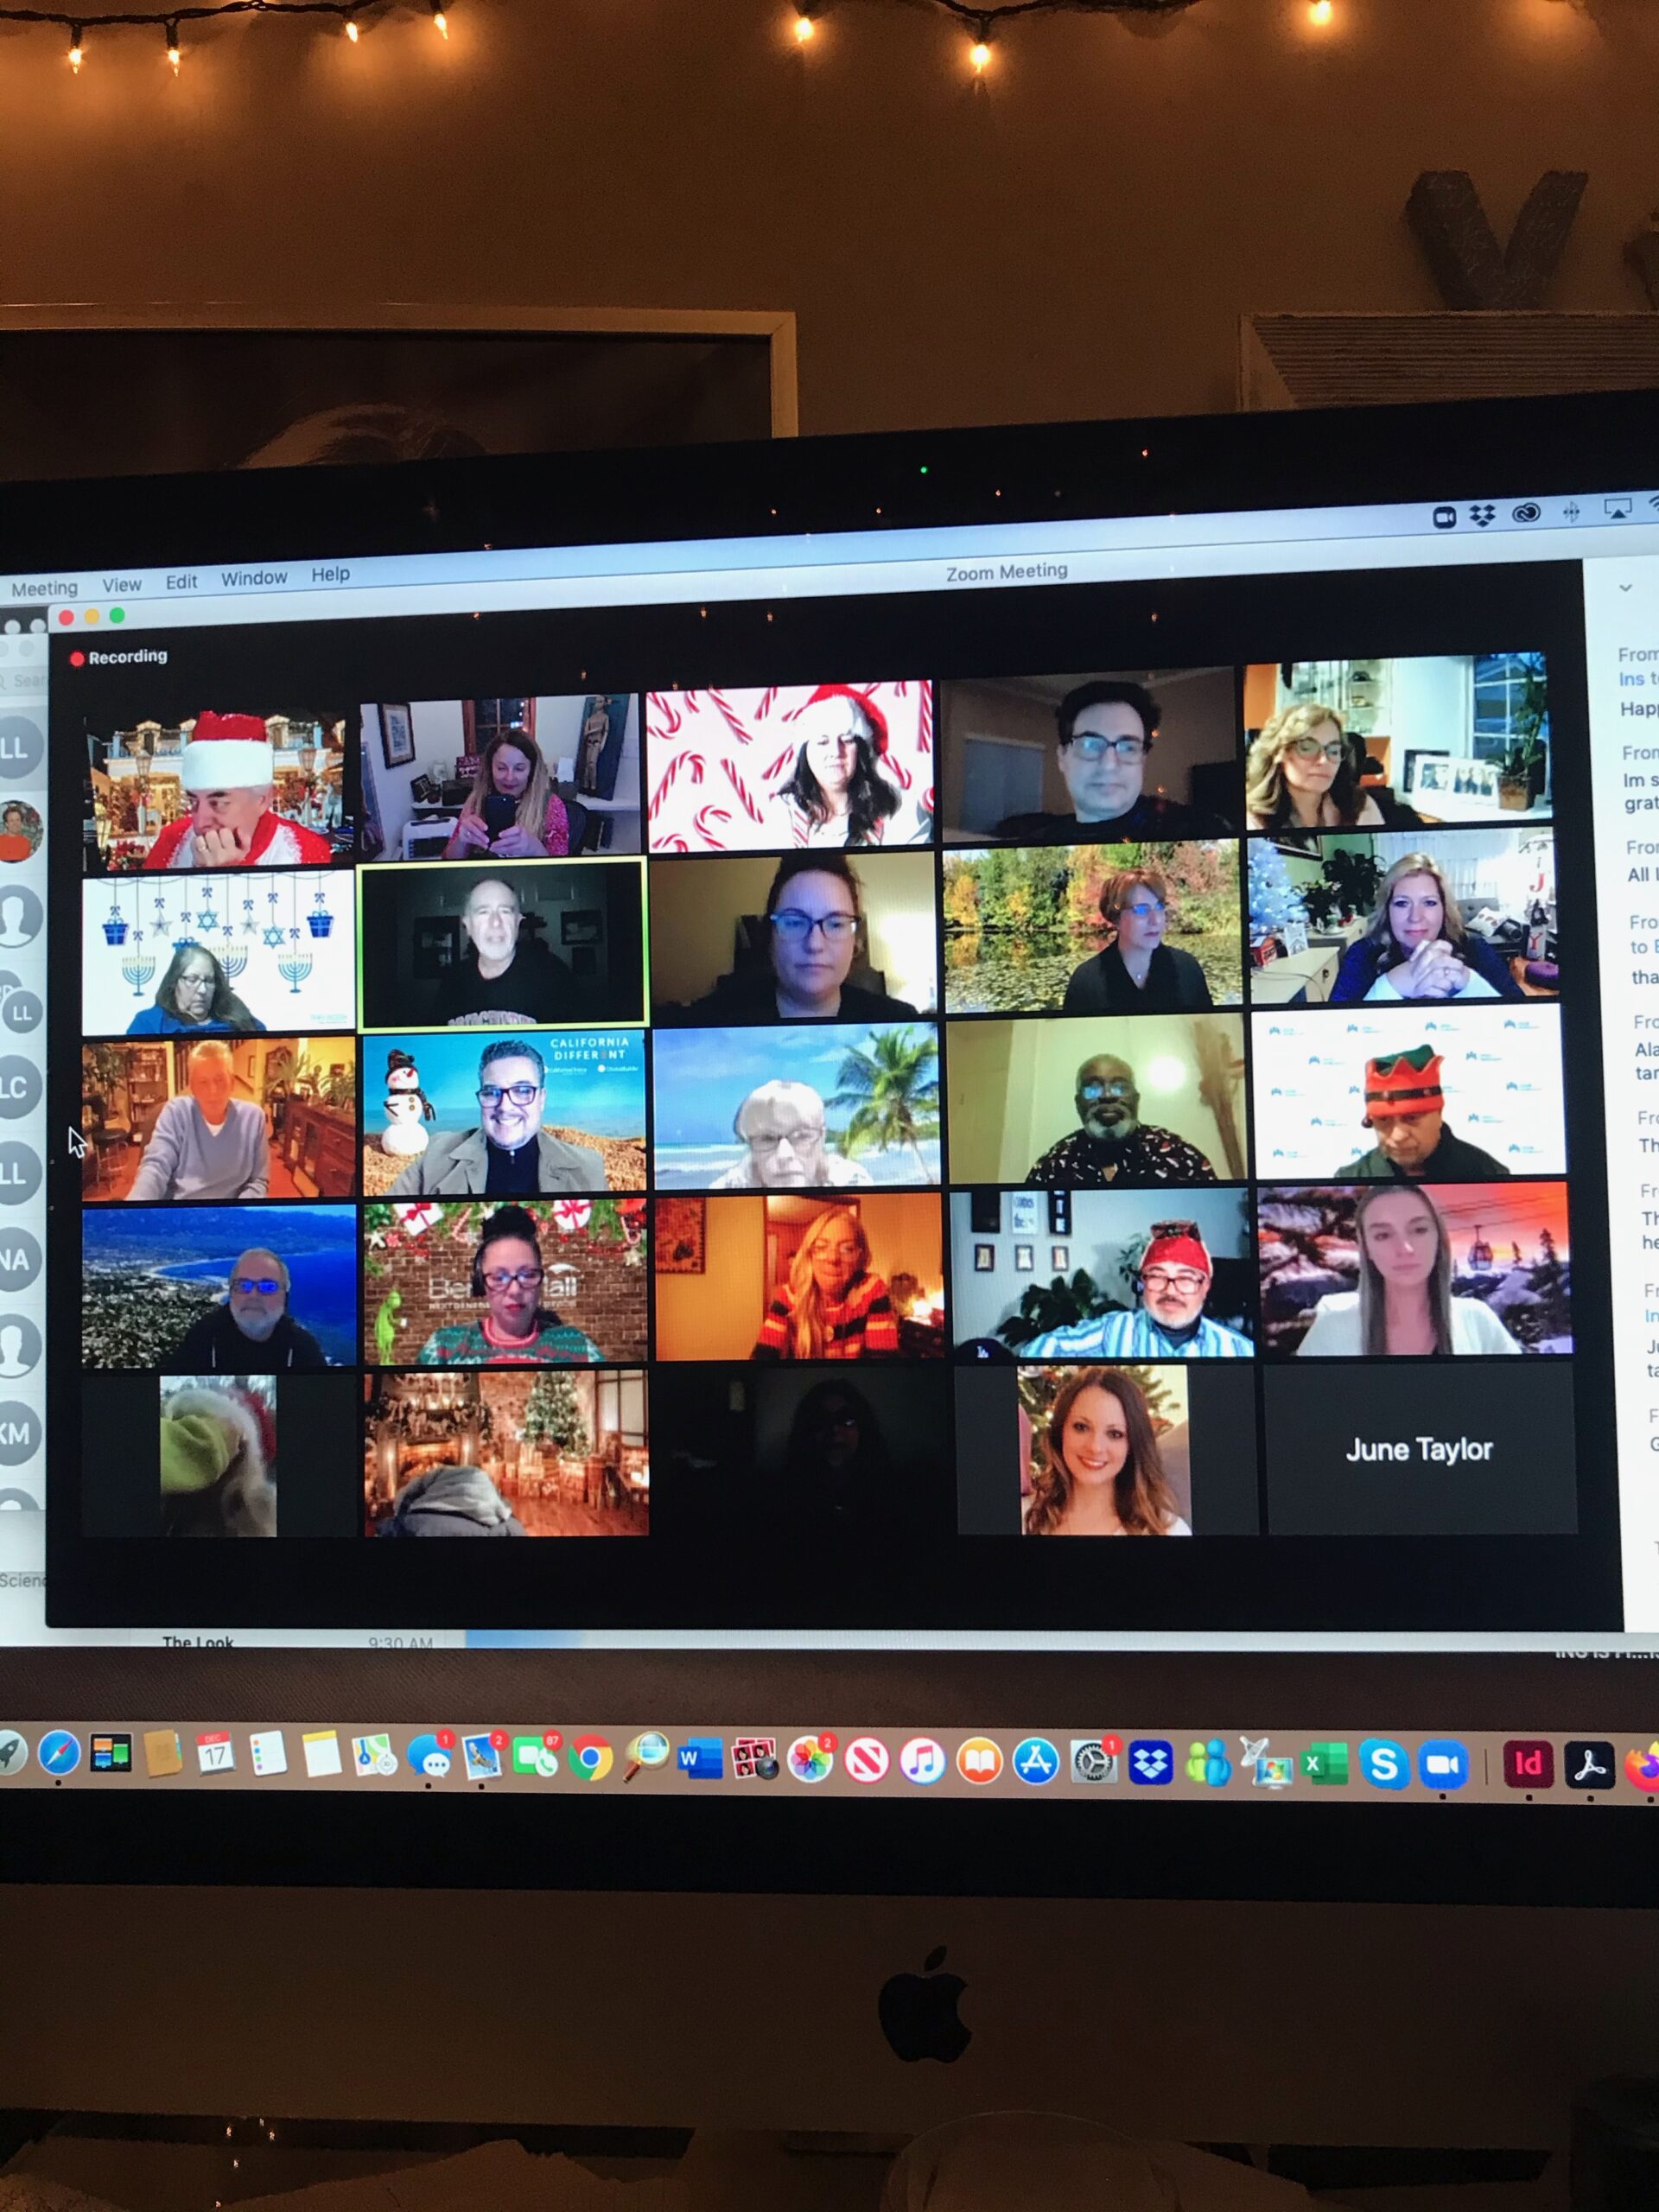The width and height of the screenshot is (1659, 2212).
Task: Open Dropbox icon in the dock
Action: click(1151, 1762)
